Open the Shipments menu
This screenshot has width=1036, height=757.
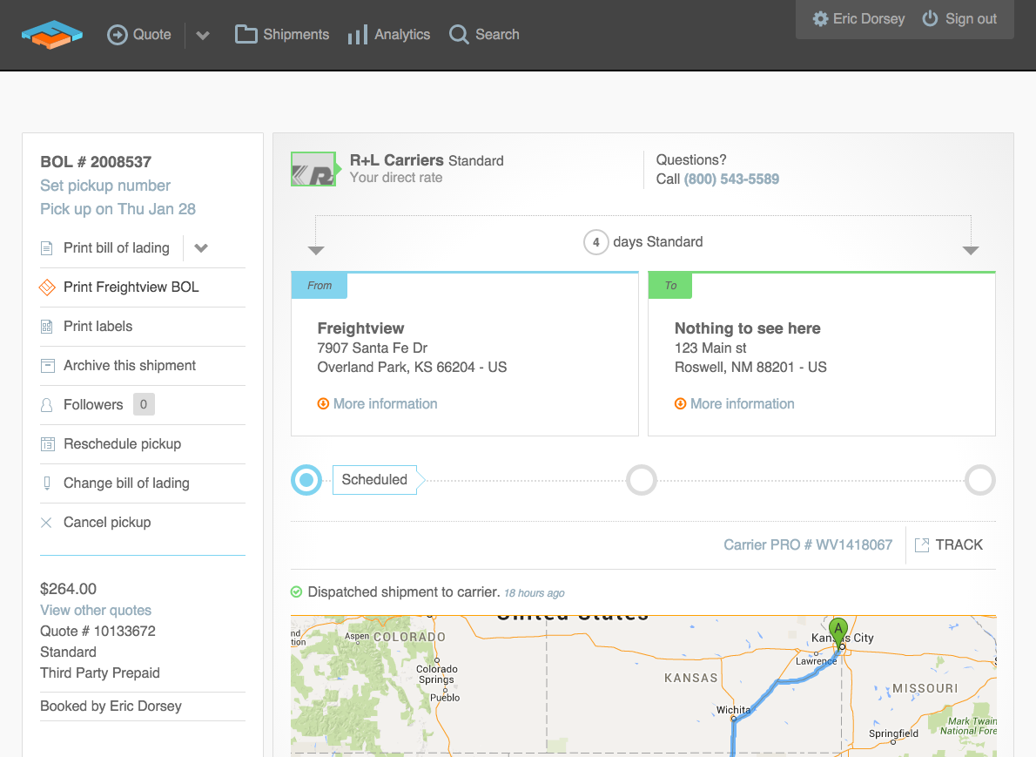(x=282, y=34)
